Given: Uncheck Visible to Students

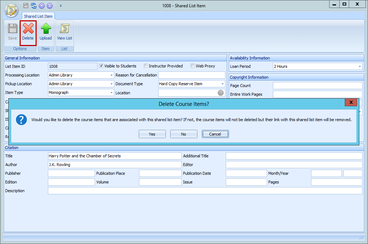Looking at the screenshot, I should 101,66.
